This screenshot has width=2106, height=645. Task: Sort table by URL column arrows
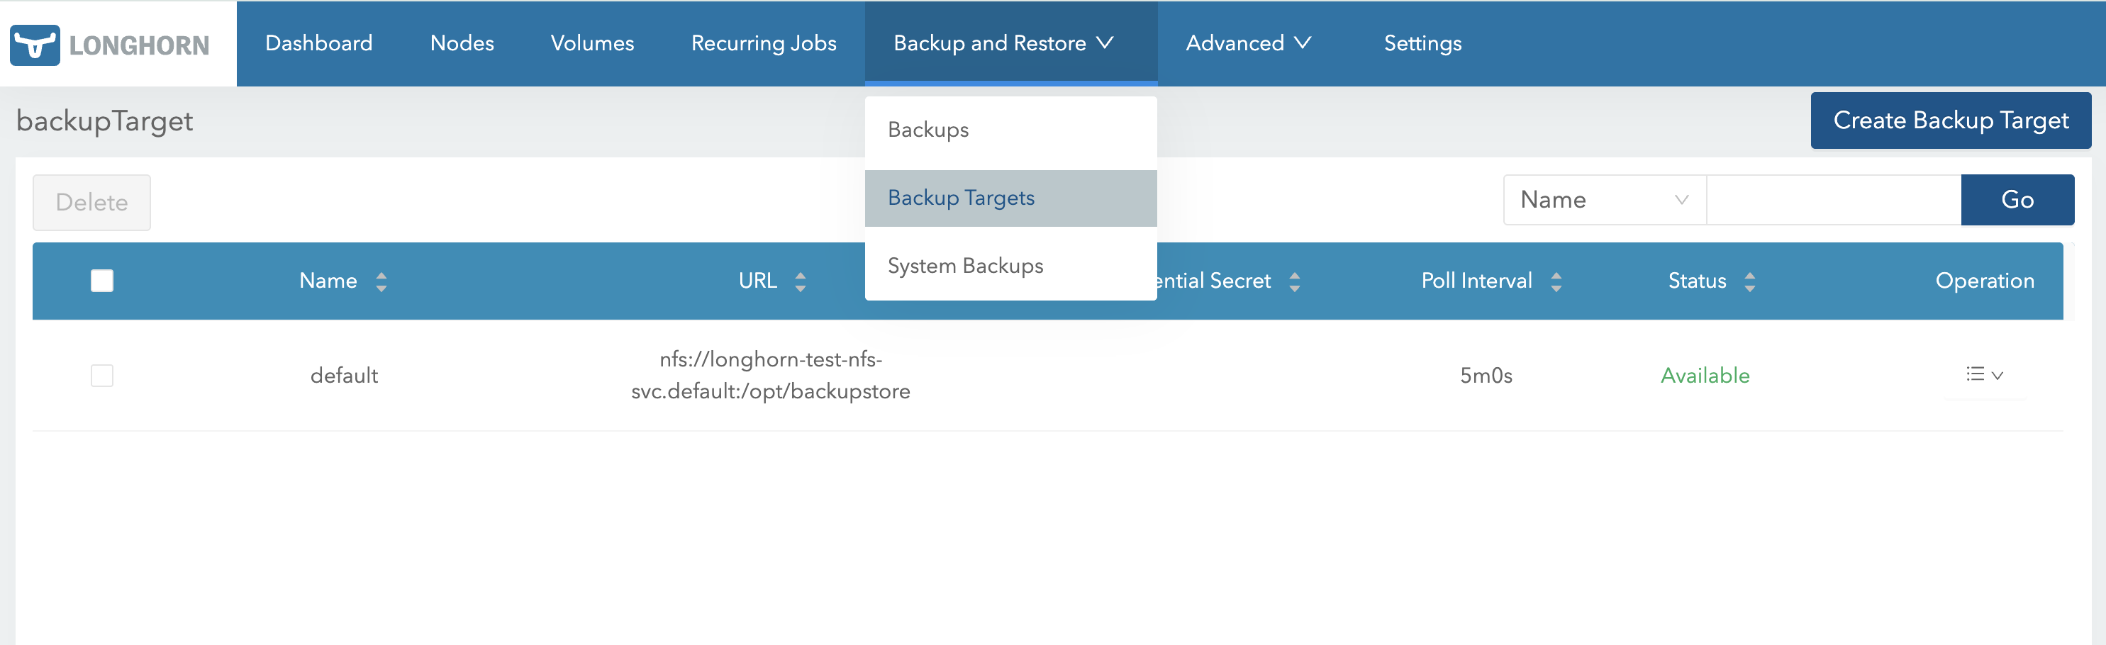[801, 281]
